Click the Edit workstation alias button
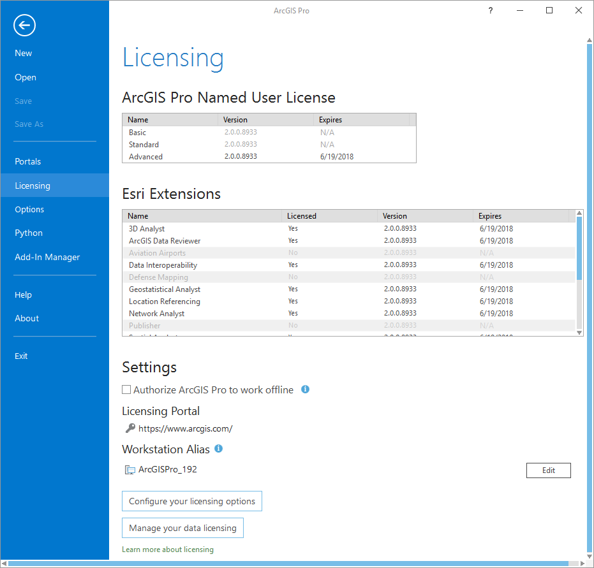 point(549,470)
